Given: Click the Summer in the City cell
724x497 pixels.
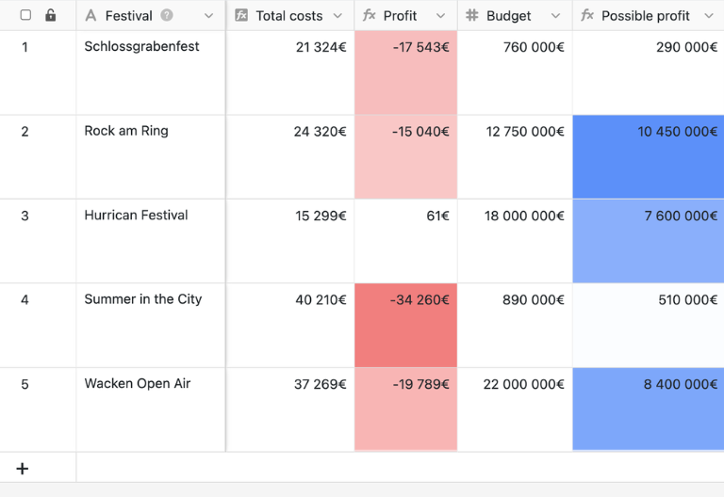Looking at the screenshot, I should pos(151,326).
